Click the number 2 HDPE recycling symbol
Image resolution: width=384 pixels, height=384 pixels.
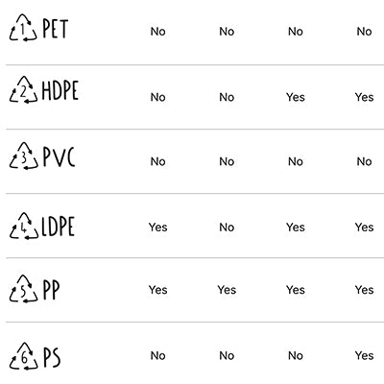[23, 89]
